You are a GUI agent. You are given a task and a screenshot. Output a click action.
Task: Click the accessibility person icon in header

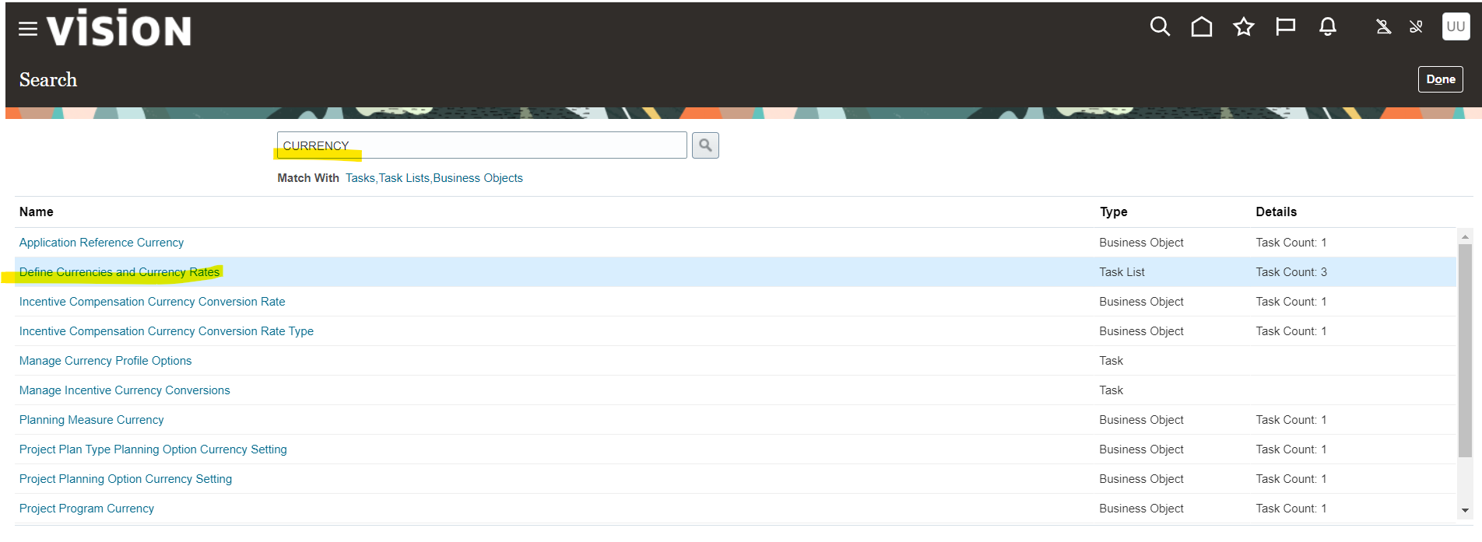(x=1383, y=27)
